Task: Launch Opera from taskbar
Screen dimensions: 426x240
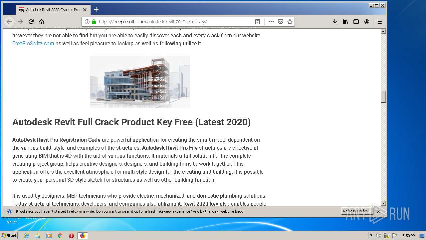Action: 71,236
